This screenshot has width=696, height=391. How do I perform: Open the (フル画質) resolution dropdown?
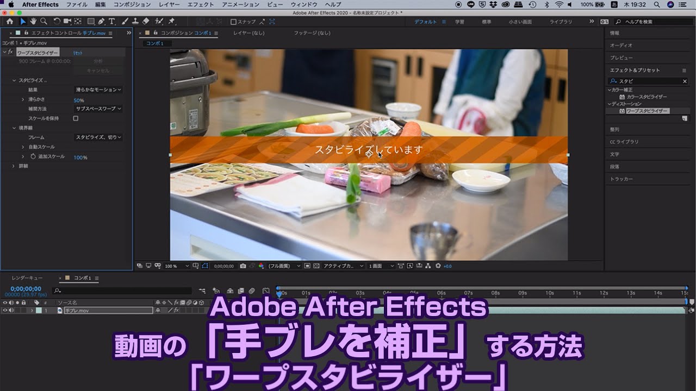pos(284,266)
